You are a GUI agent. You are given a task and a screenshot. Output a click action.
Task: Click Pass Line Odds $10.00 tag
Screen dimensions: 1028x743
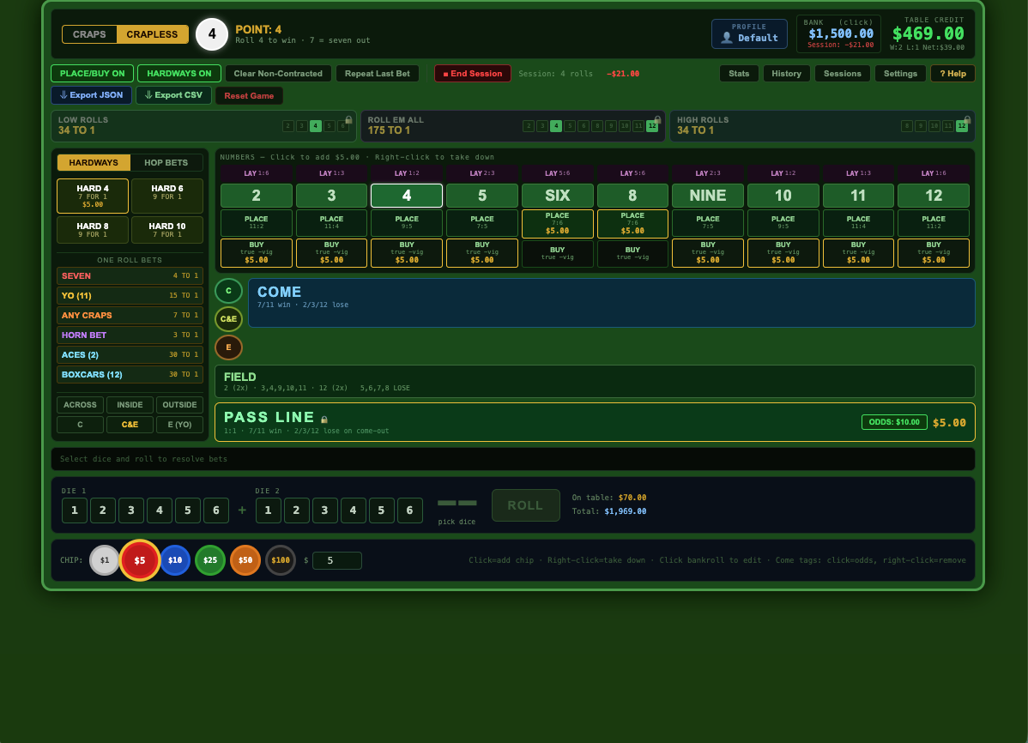893,422
